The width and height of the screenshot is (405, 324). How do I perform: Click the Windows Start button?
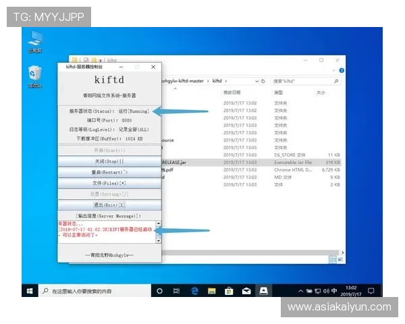click(30, 291)
